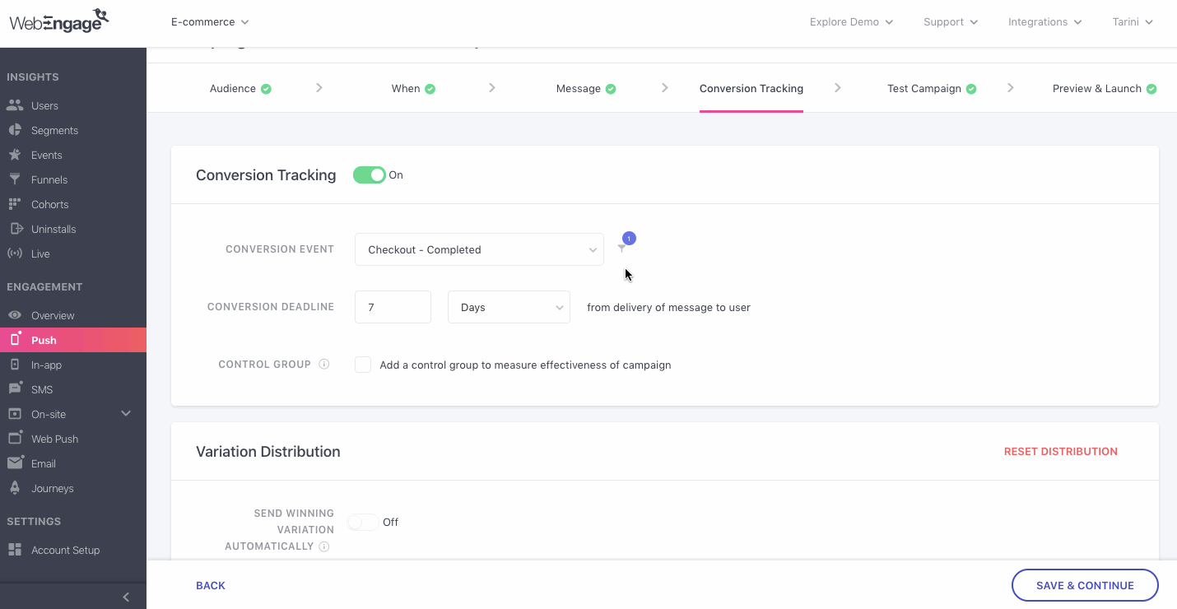Open Users icon in sidebar

pyautogui.click(x=15, y=105)
